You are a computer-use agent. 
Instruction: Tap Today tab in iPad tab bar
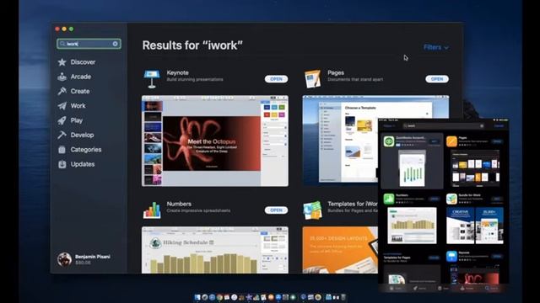click(395, 288)
